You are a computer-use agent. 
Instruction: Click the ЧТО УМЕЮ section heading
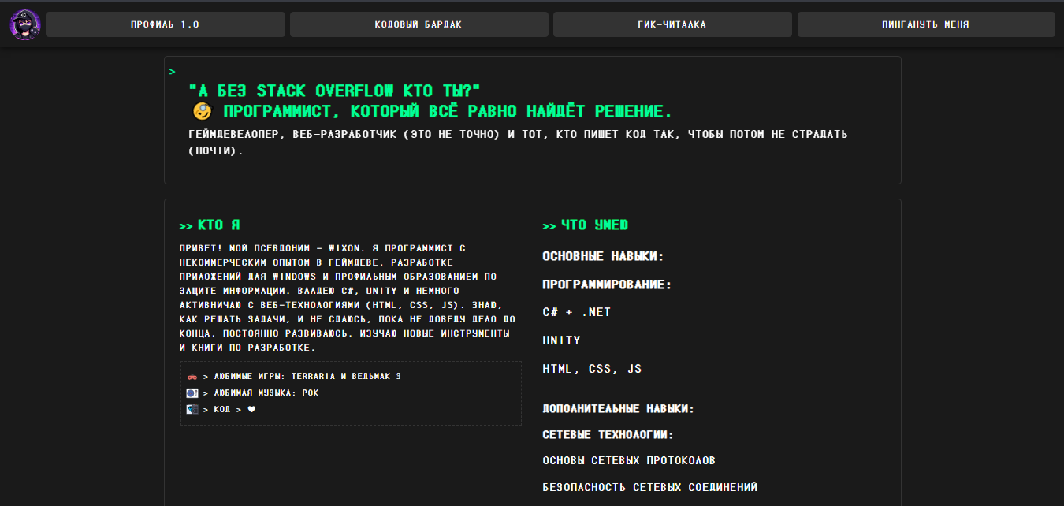coord(586,225)
